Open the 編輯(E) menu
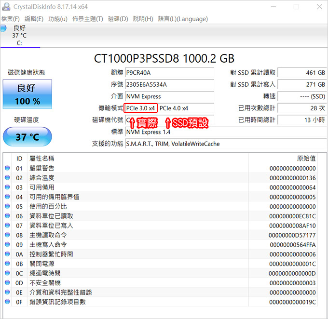Image resolution: width=328 pixels, height=319 pixels. 34,19
